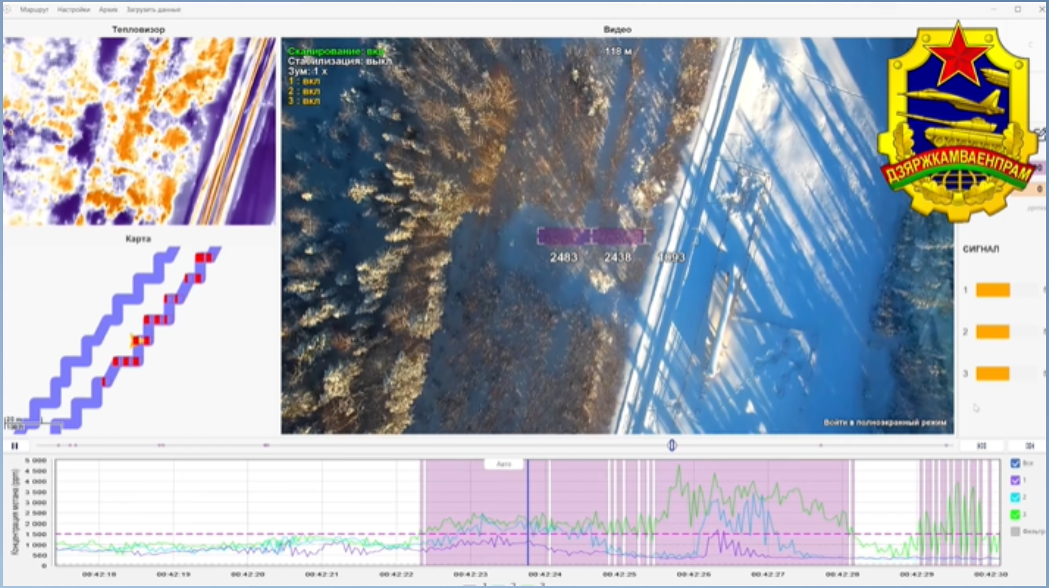1049x588 pixels.
Task: Open the Маршрут menu
Action: (x=34, y=10)
